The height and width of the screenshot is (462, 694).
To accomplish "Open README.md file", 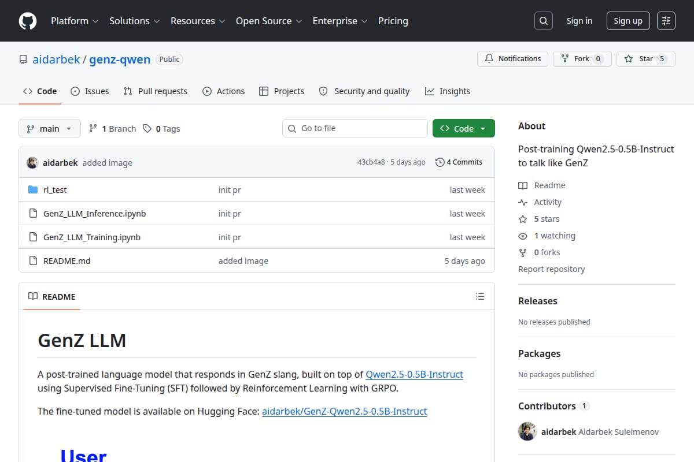I will pos(67,260).
